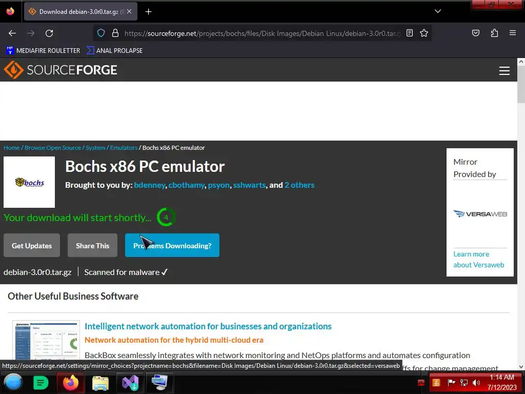Open the green notes app on the taskbar
Viewport: 525px width, 394px height.
(x=41, y=383)
